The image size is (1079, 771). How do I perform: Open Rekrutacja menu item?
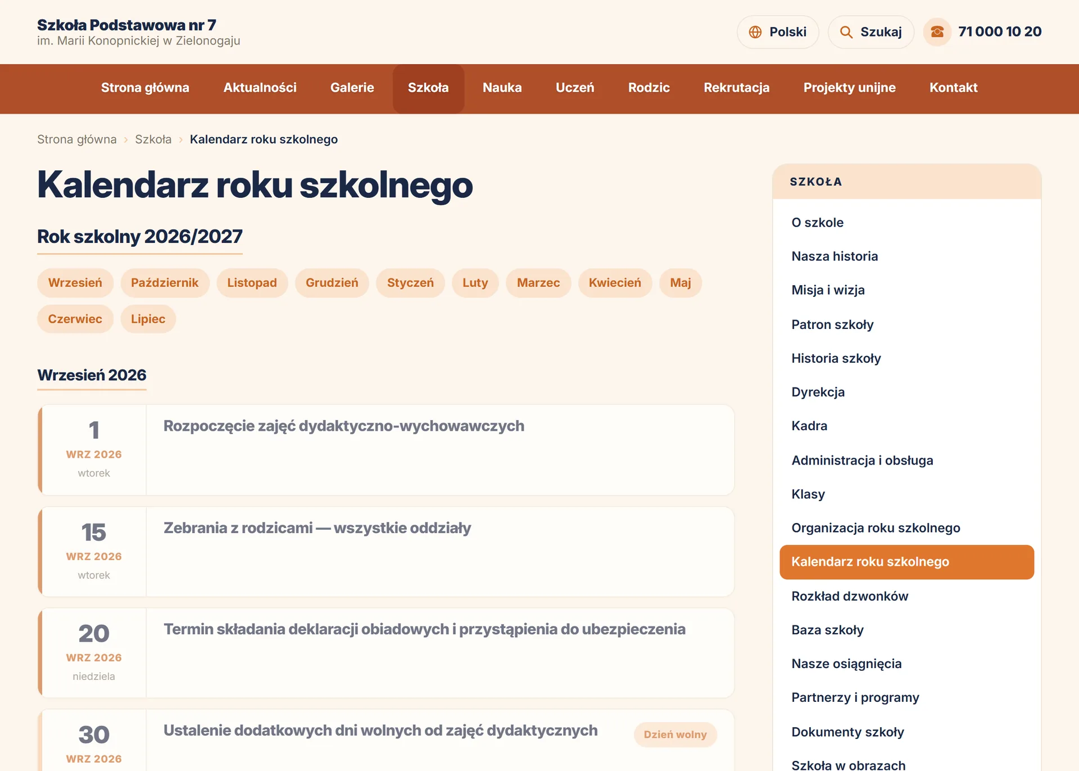point(736,88)
